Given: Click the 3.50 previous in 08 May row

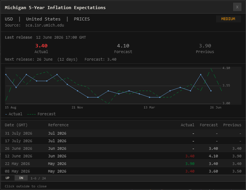Looking at the screenshot, I should point(237,171).
